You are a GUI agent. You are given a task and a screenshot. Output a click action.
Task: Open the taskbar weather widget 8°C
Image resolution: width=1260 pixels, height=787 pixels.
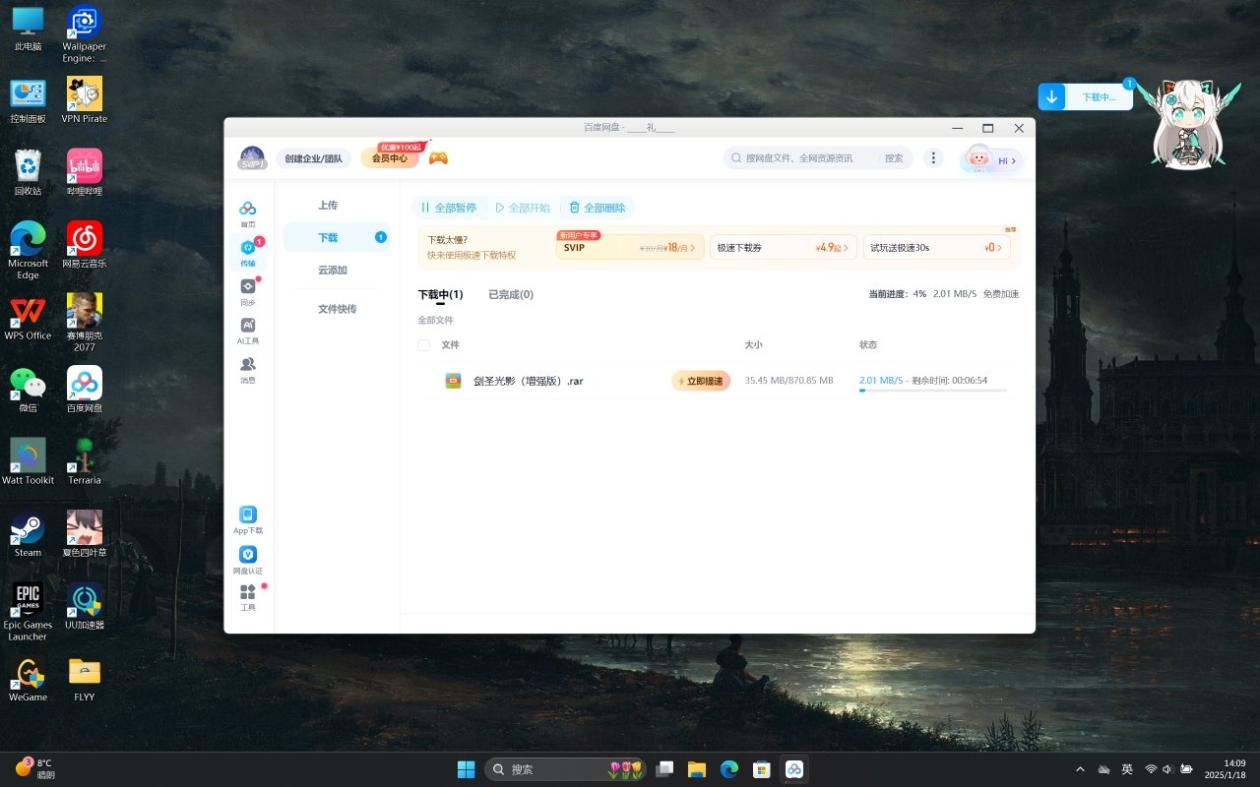pyautogui.click(x=35, y=768)
